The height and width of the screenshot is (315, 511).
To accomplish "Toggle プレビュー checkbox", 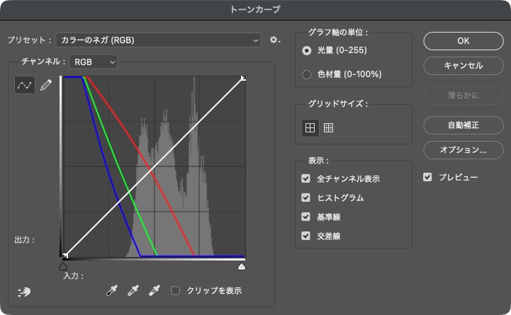I will pos(427,177).
